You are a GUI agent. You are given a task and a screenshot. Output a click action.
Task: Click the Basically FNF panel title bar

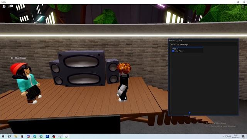click(x=203, y=41)
